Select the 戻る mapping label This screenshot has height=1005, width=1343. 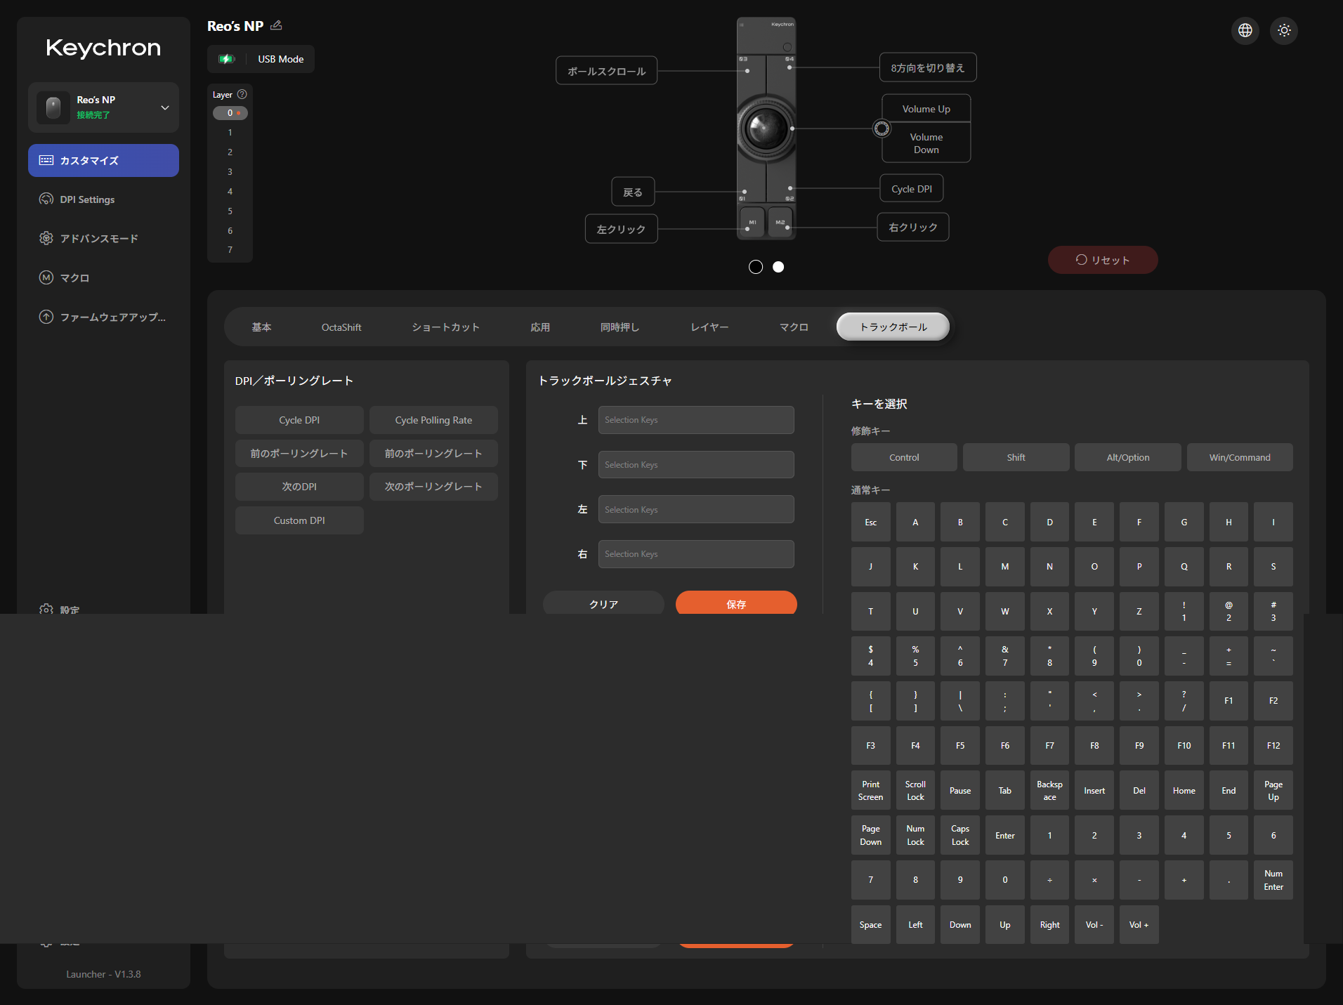coord(633,192)
